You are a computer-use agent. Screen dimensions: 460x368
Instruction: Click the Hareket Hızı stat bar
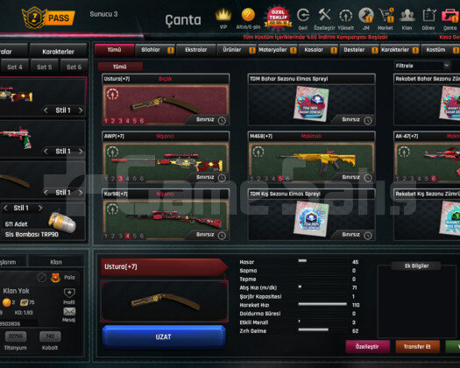pos(322,304)
